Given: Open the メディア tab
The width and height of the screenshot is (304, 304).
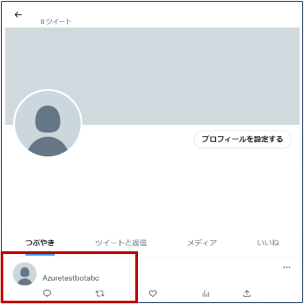Looking at the screenshot, I should [202, 243].
